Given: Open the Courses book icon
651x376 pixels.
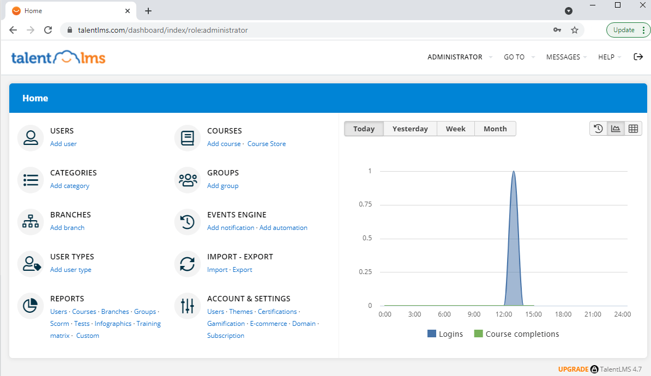Looking at the screenshot, I should [187, 138].
